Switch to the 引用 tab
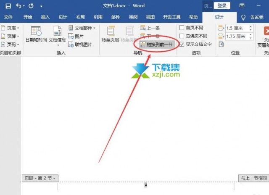The image size is (269, 195). [98, 17]
